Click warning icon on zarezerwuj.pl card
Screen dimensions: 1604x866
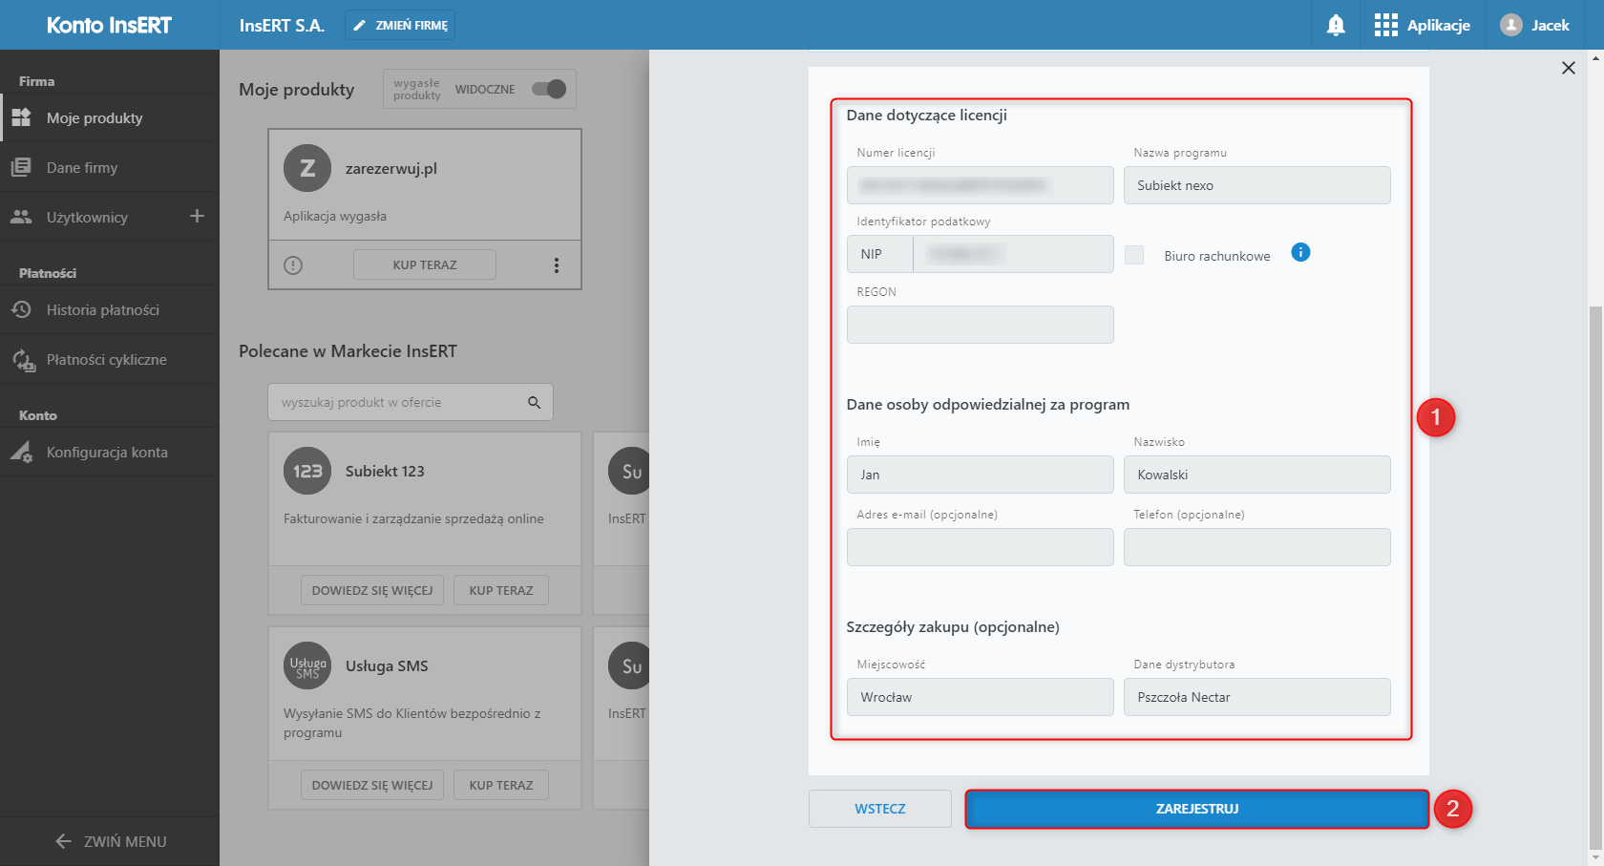[293, 265]
